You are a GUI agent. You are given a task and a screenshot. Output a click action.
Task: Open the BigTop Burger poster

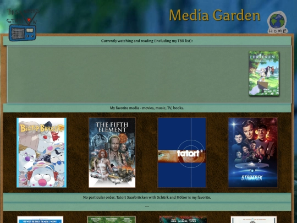[x=41, y=153]
